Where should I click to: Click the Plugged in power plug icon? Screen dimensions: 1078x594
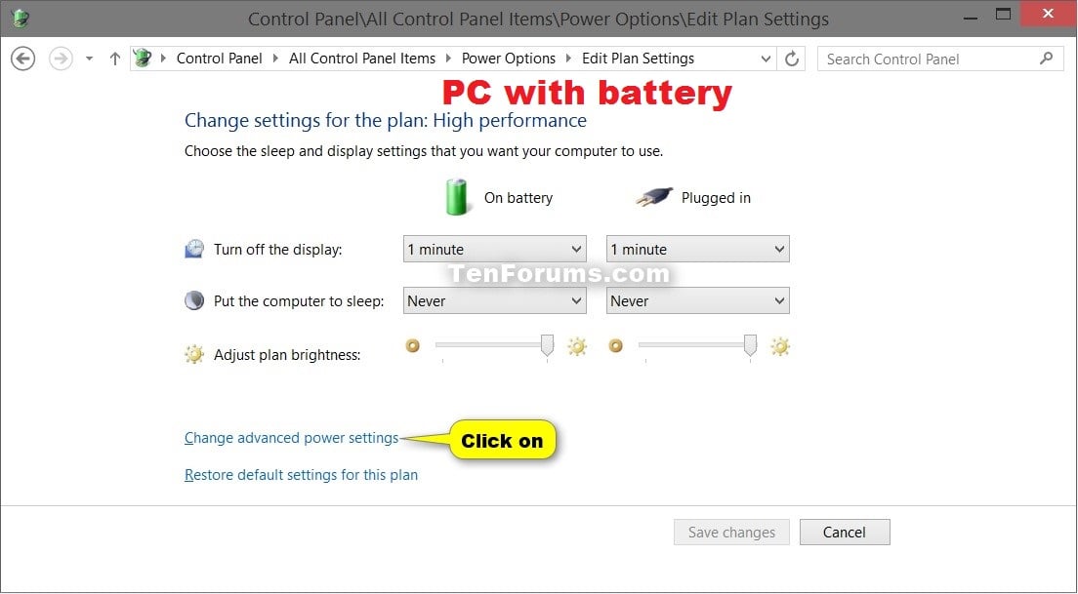tap(654, 198)
